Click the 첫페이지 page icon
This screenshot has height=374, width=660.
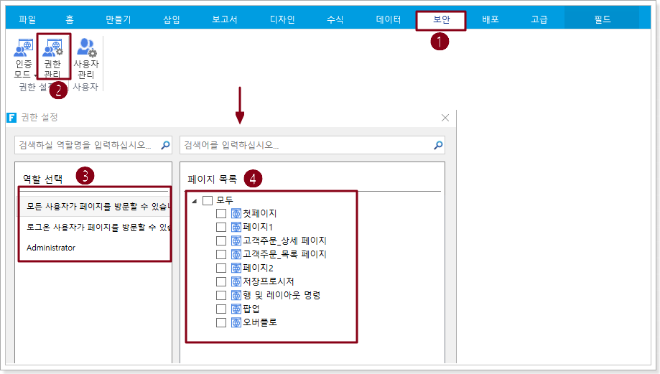pos(236,213)
